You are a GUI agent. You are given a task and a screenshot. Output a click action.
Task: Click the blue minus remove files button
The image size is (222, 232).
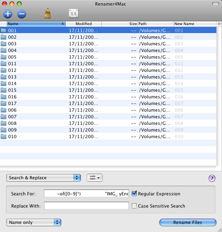(22, 14)
